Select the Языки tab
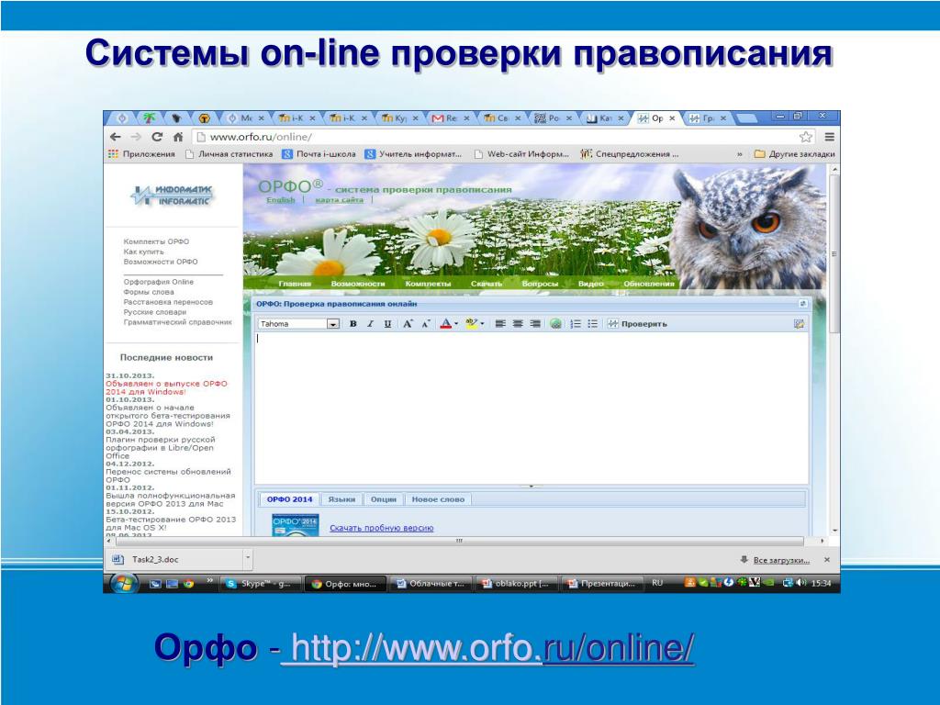The image size is (940, 705). coord(341,499)
